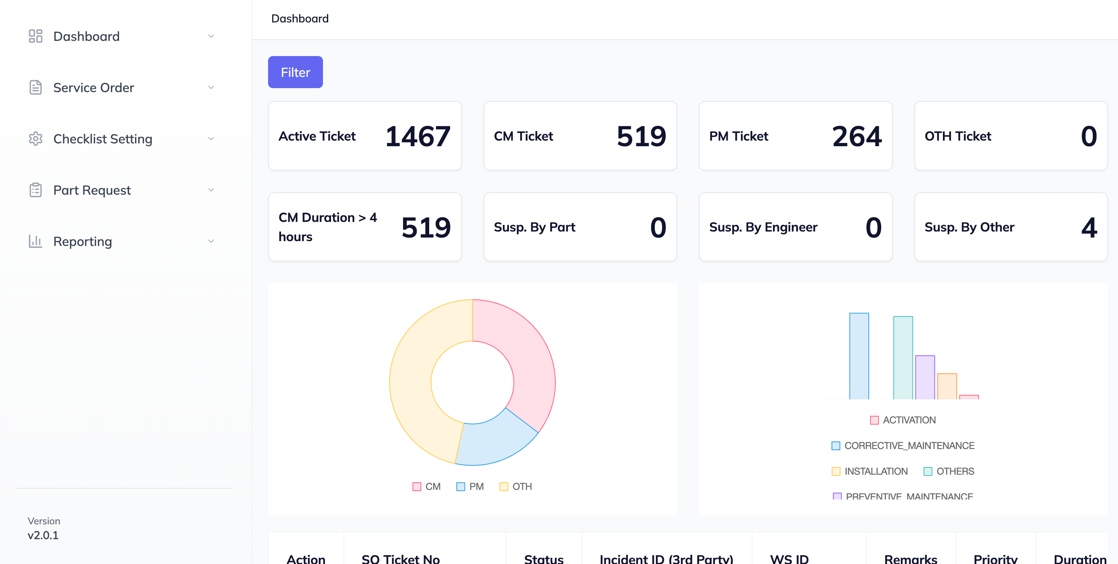Click the Action column header

coord(305,559)
